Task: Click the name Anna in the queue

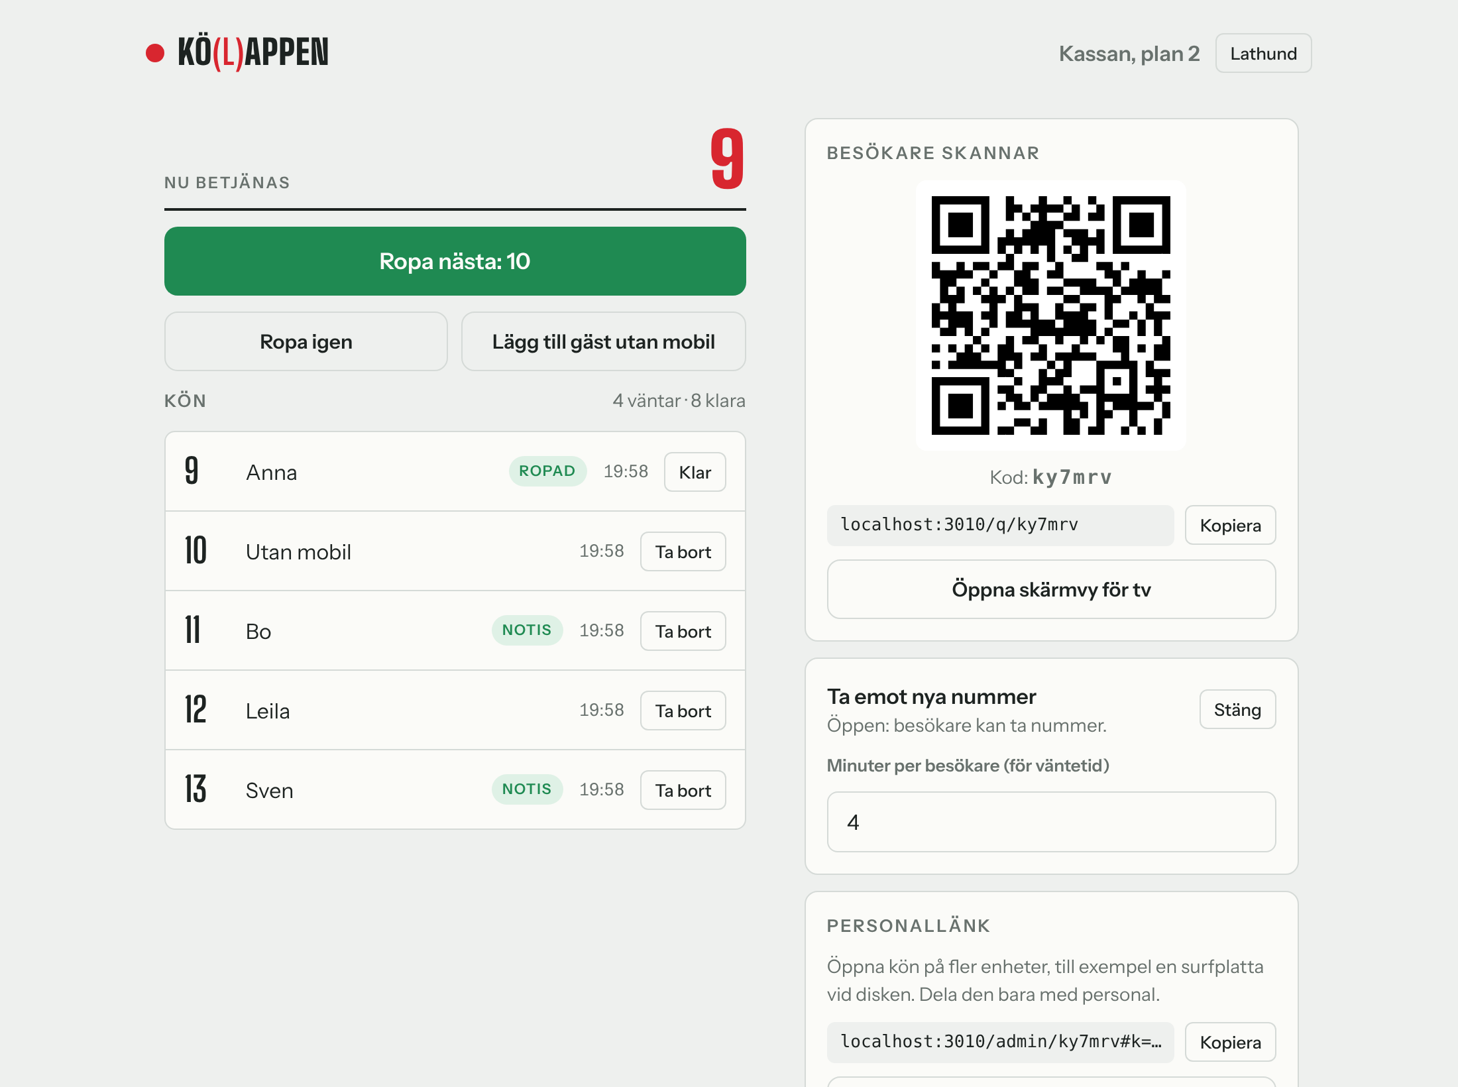Action: coord(271,473)
